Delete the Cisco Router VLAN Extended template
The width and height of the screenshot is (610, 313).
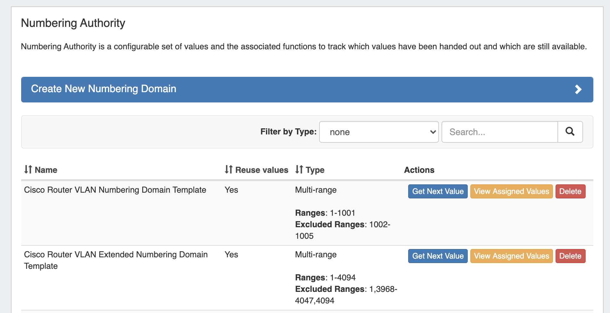point(570,256)
